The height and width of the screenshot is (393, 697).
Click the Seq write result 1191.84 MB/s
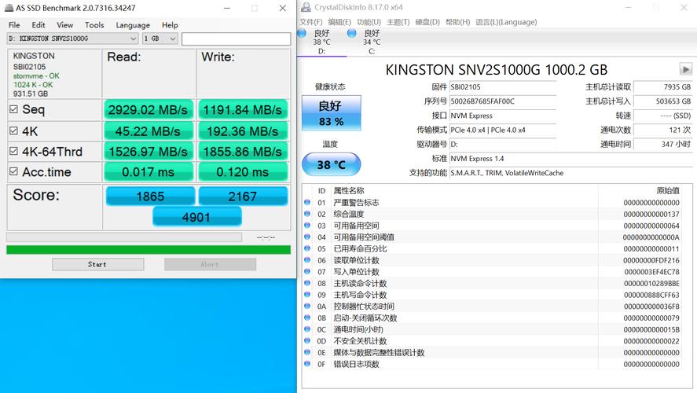(243, 110)
